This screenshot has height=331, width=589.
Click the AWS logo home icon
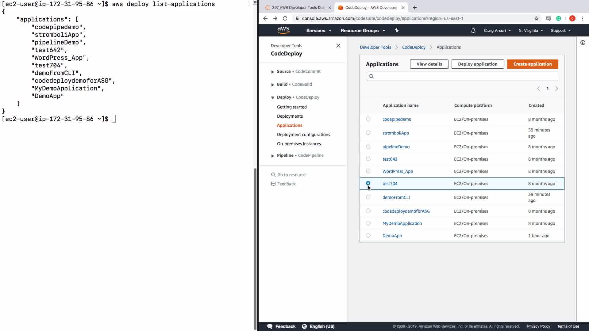pyautogui.click(x=283, y=30)
